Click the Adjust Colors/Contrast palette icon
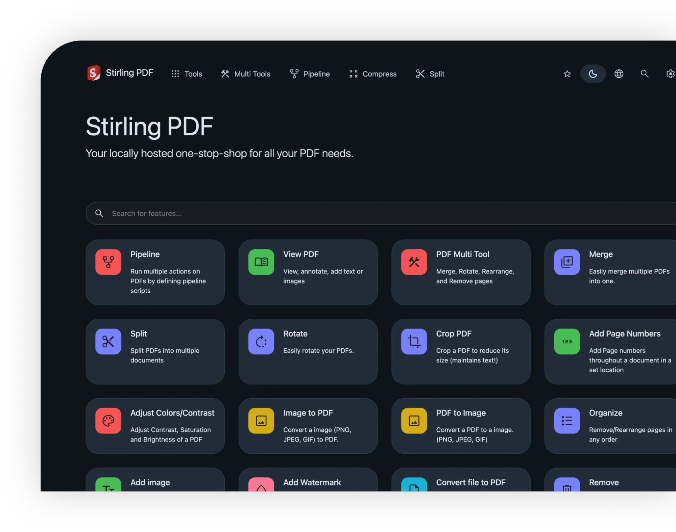676x532 pixels. [108, 421]
